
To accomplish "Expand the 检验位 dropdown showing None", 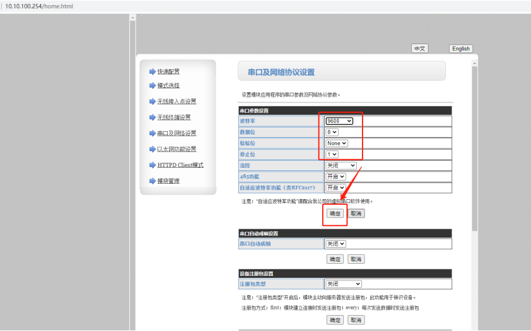I will [336, 143].
